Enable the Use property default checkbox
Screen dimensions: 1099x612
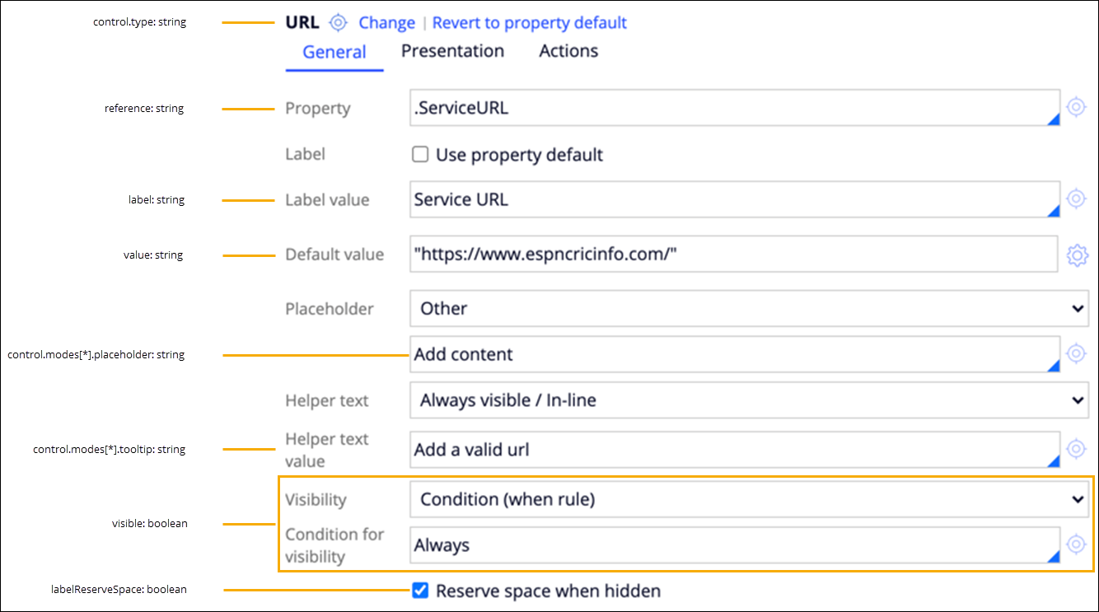pos(420,155)
